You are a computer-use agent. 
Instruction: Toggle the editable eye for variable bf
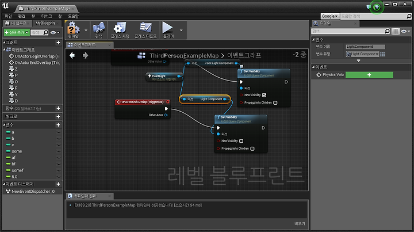coord(59,164)
